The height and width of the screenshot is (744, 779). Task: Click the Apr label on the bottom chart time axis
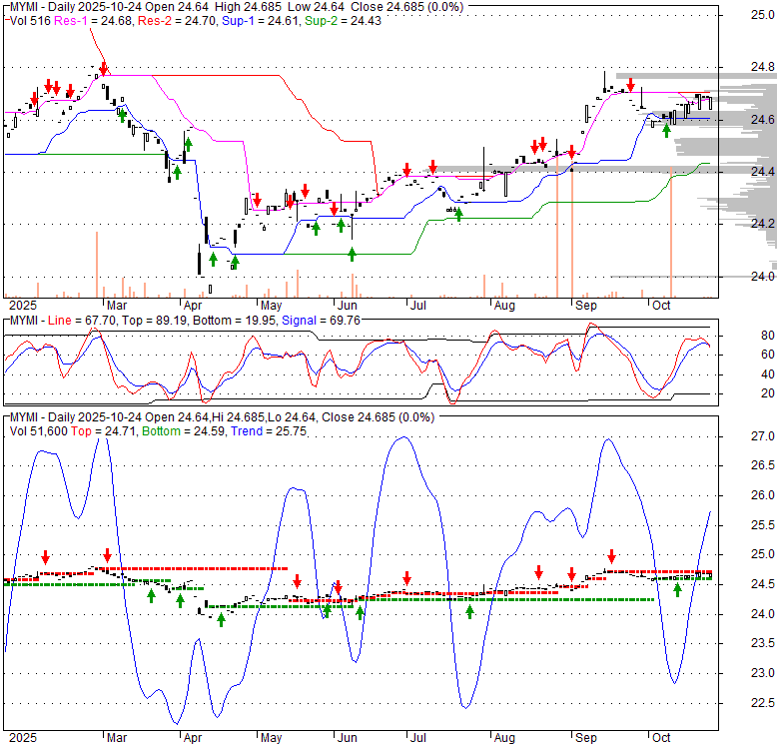pos(193,738)
